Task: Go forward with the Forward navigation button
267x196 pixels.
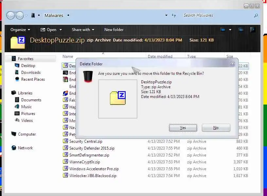Action: coord(20,15)
